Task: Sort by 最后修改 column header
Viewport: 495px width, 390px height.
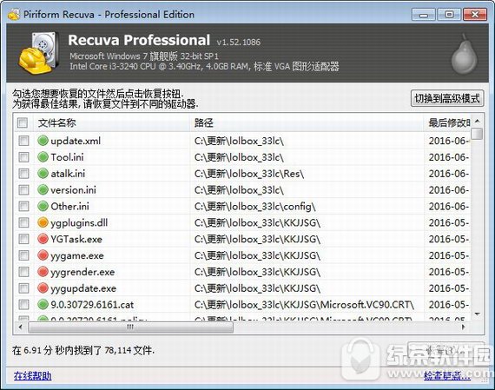Action: [447, 122]
